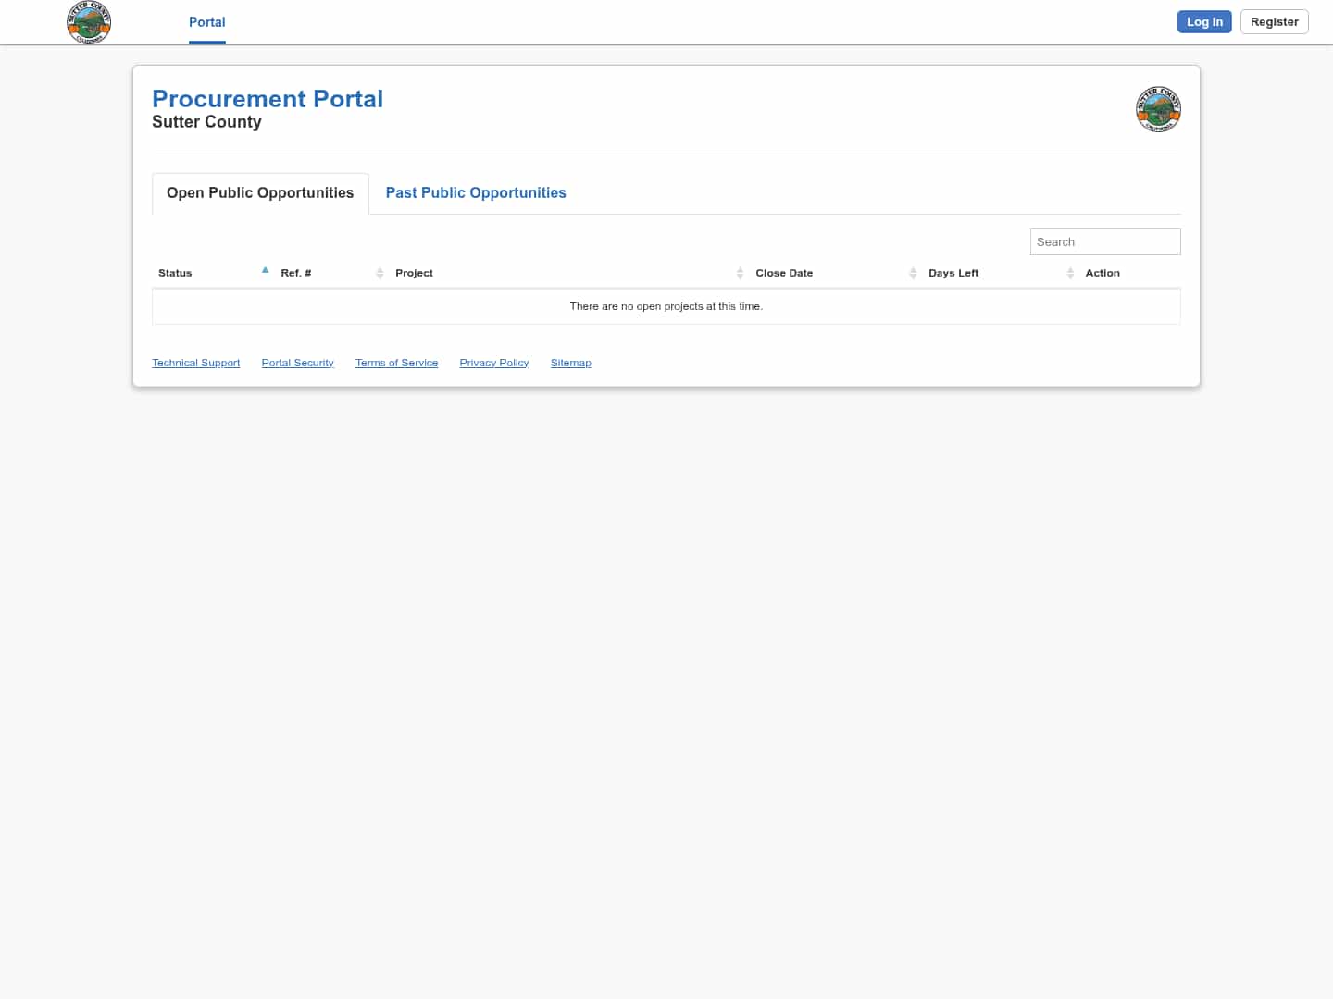Click the ascending sort arrow on Status
The width and height of the screenshot is (1333, 999).
tap(265, 269)
